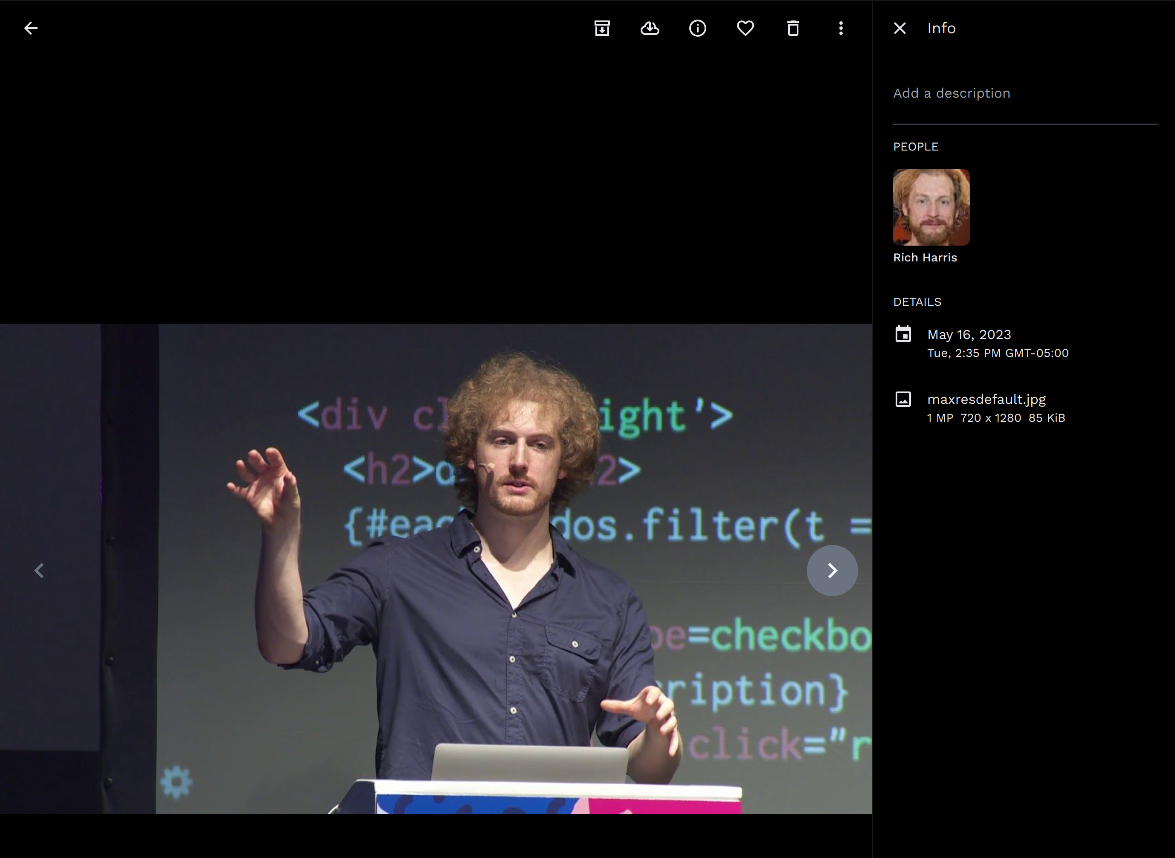This screenshot has height=858, width=1175.
Task: Open the three-dot more options menu
Action: coord(841,28)
